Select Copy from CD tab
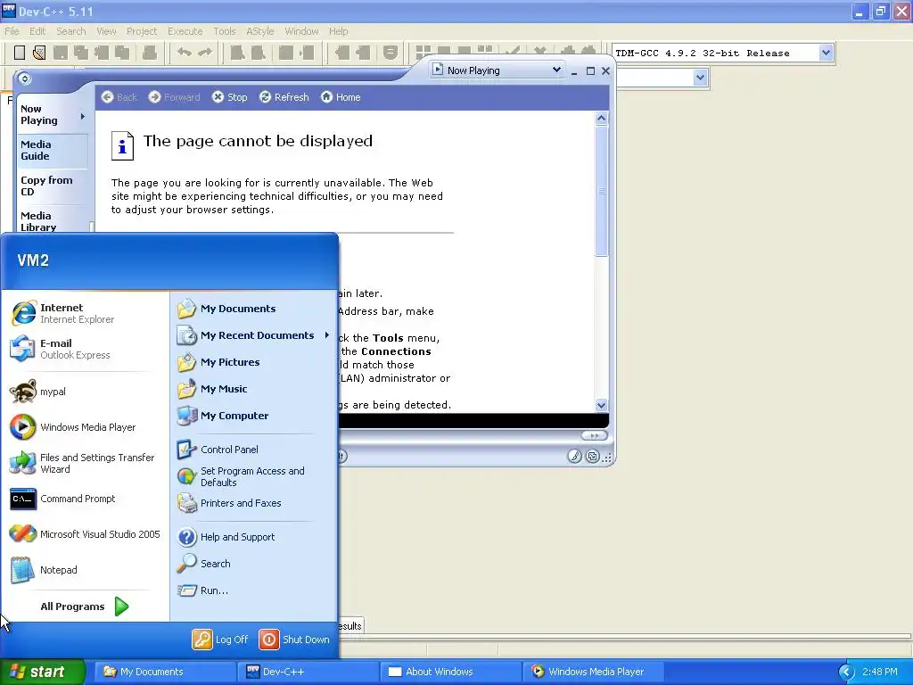Viewport: 913px width, 685px height. point(53,186)
